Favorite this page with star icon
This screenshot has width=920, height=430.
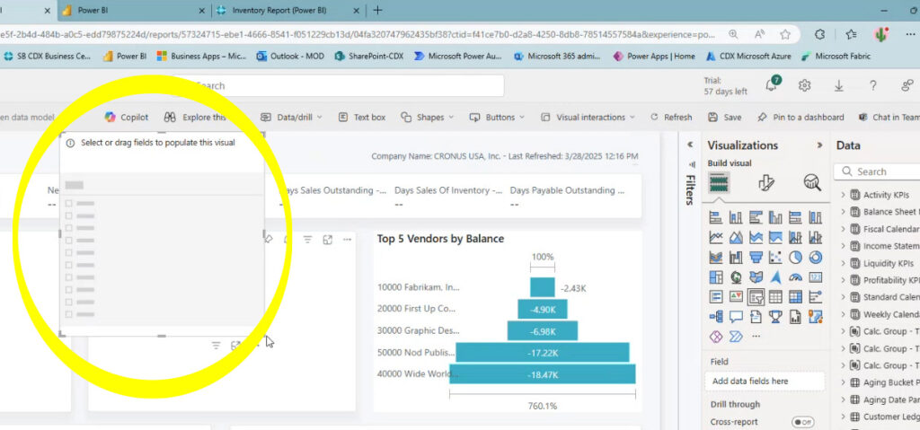(x=785, y=34)
